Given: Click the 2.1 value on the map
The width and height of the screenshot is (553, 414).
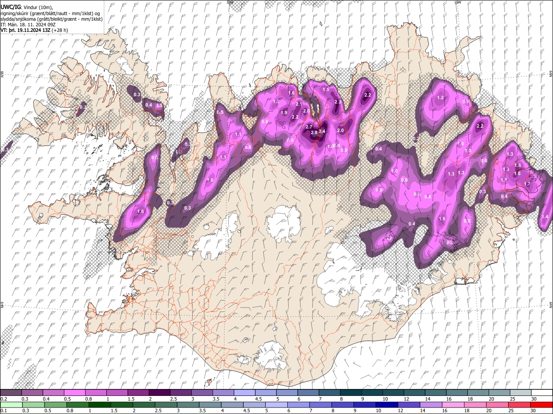Looking at the screenshot, I should click(299, 104).
